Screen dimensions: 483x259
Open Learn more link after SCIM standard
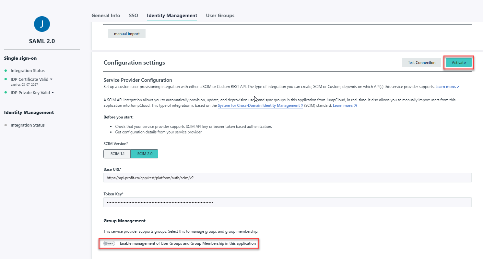pos(345,105)
